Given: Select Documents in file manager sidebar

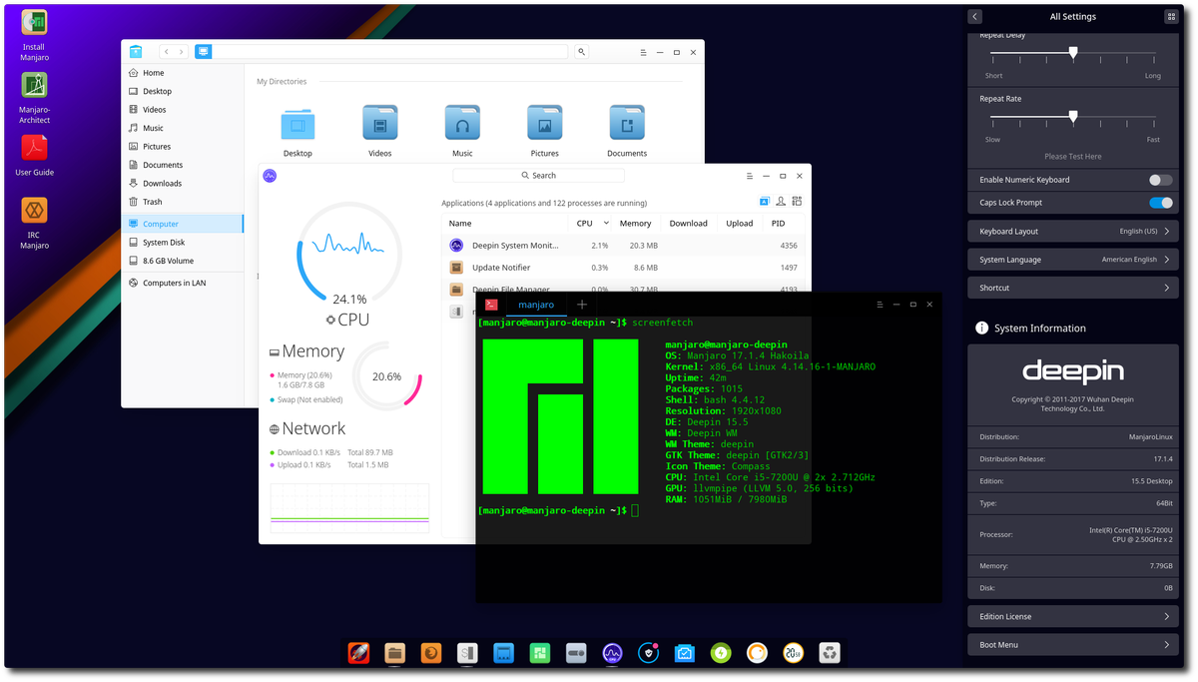Looking at the screenshot, I should click(x=183, y=165).
